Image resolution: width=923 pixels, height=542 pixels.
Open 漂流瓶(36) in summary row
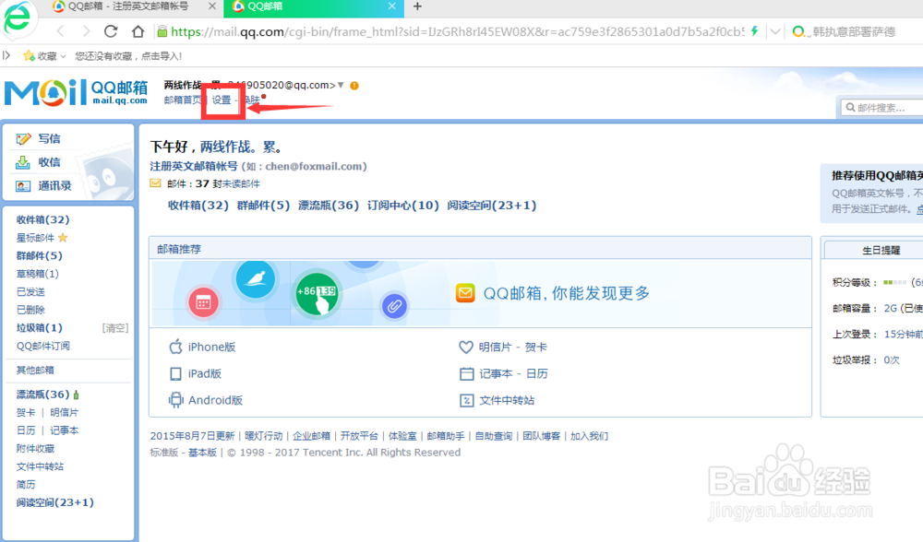(x=329, y=206)
